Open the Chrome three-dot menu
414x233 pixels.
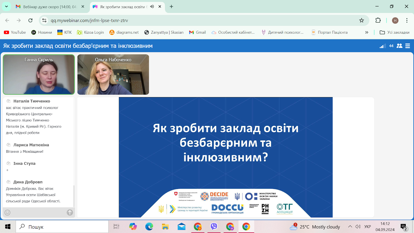pyautogui.click(x=407, y=20)
